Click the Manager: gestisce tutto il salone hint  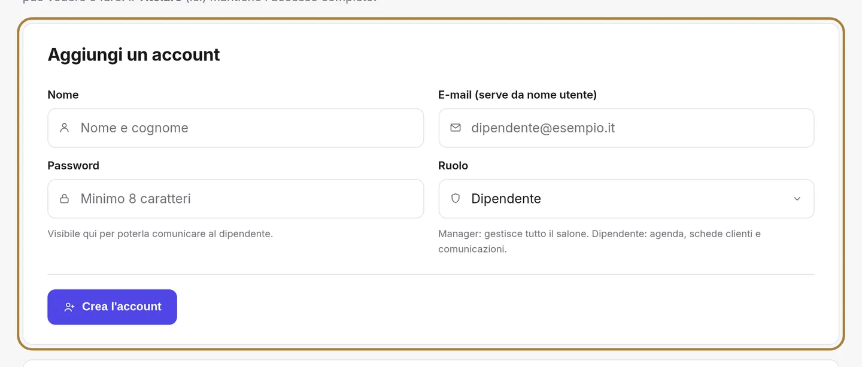[599, 241]
